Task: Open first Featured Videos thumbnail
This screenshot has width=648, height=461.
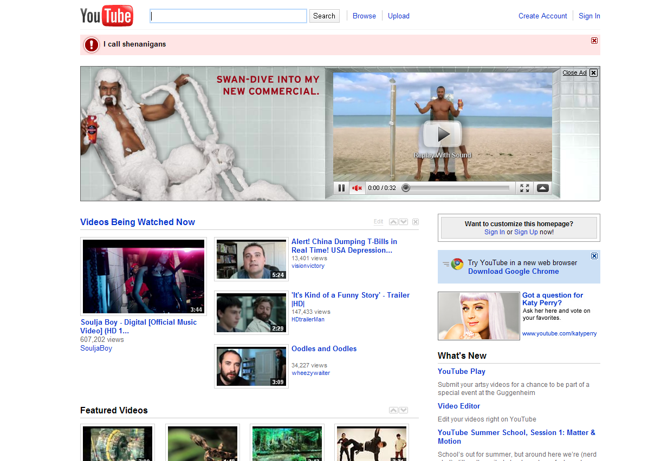Action: point(118,443)
